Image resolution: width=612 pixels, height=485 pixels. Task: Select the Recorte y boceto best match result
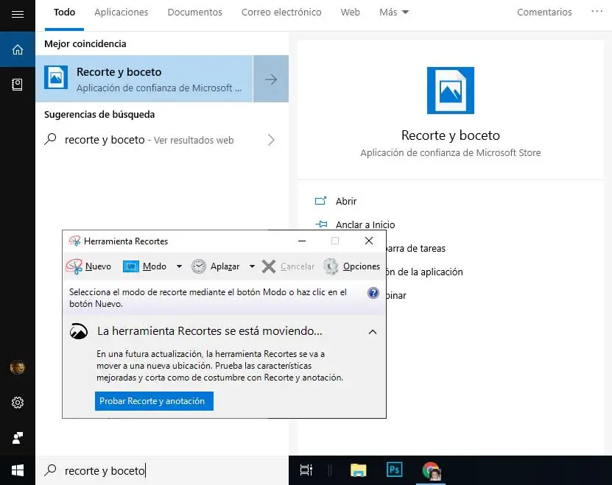tap(144, 79)
